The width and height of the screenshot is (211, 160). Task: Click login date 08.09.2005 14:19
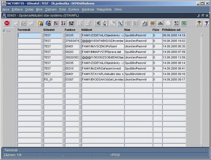(x=174, y=35)
